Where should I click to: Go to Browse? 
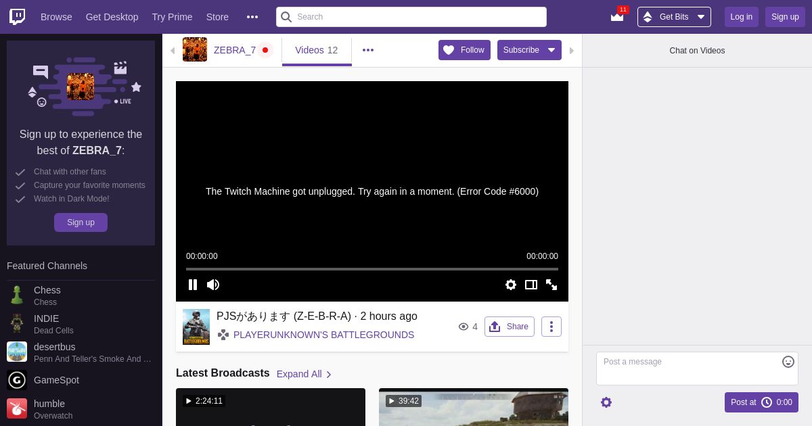(x=56, y=17)
